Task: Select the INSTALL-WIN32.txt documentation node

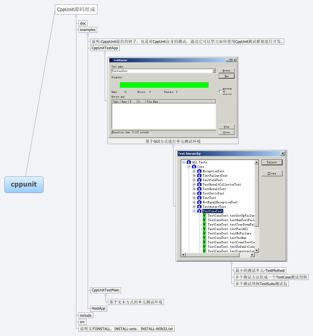Action: 126,329
